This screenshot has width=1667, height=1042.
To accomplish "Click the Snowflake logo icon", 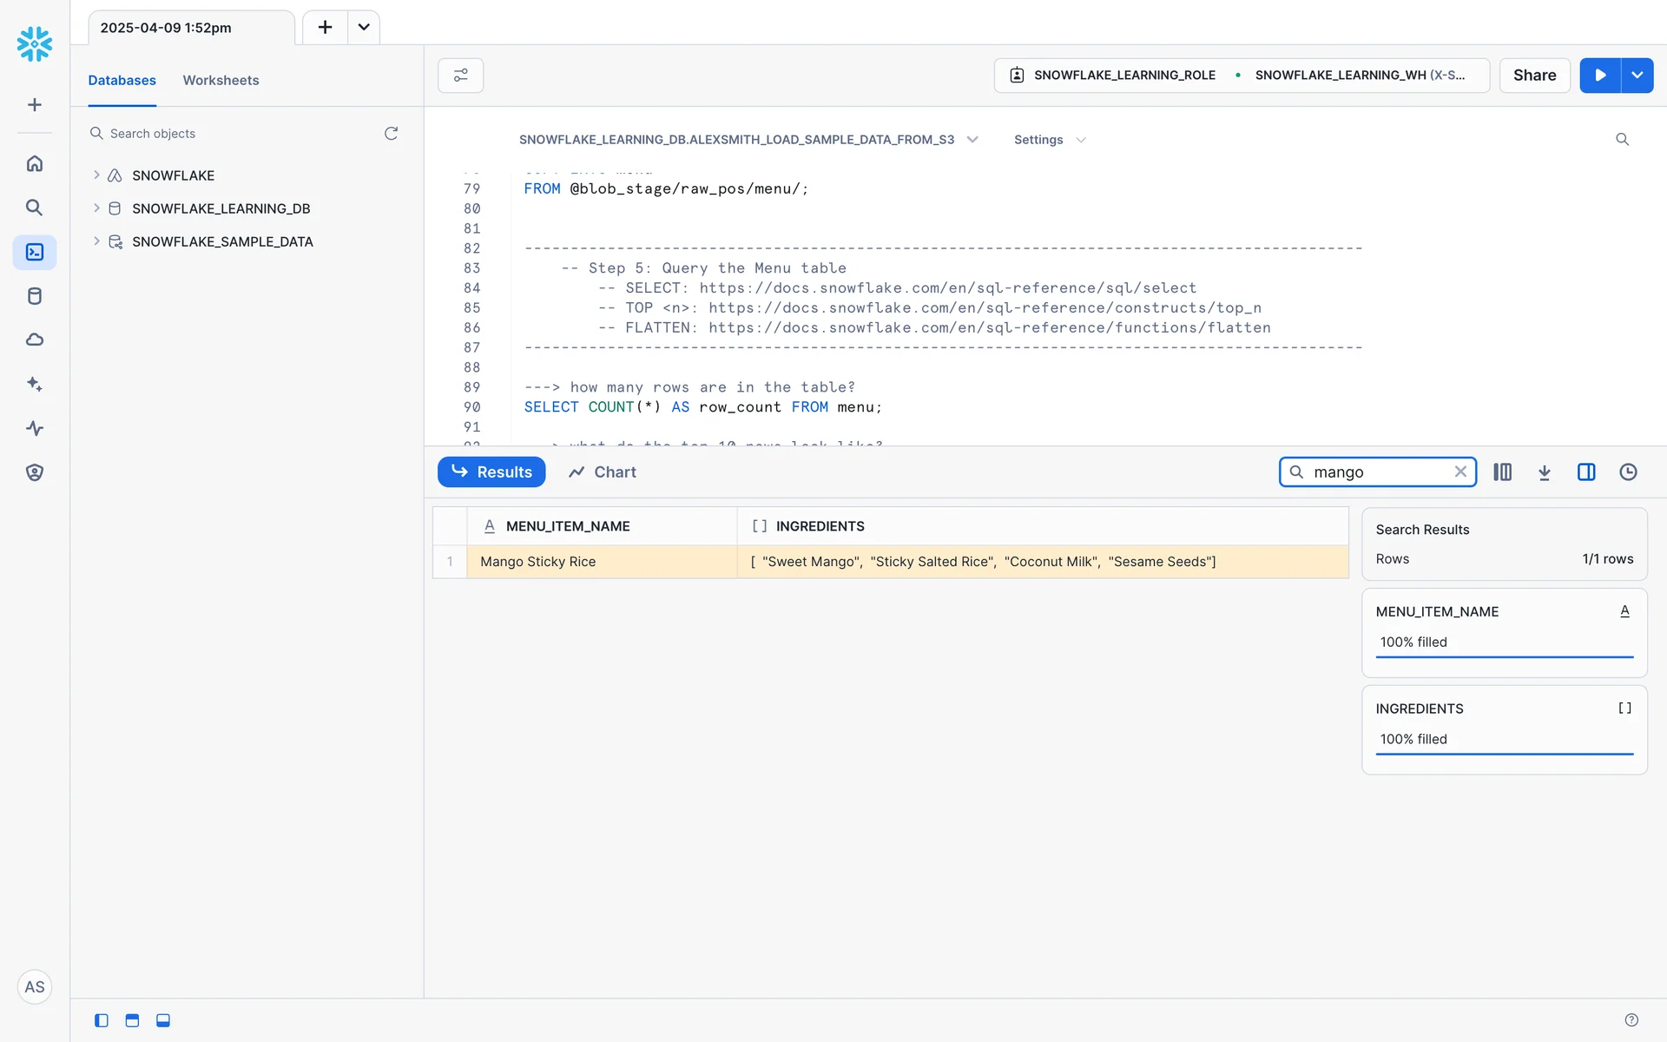I will [35, 43].
